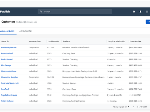Viewport: 150px width, 112px height.
Task: Select Checking, Savings, Mortgage Loan Premier cell
Action: (81, 95)
